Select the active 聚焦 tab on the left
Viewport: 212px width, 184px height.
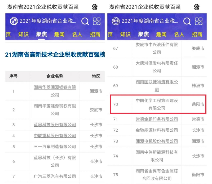(41, 34)
